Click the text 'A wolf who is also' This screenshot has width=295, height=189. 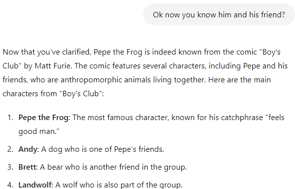87,185
